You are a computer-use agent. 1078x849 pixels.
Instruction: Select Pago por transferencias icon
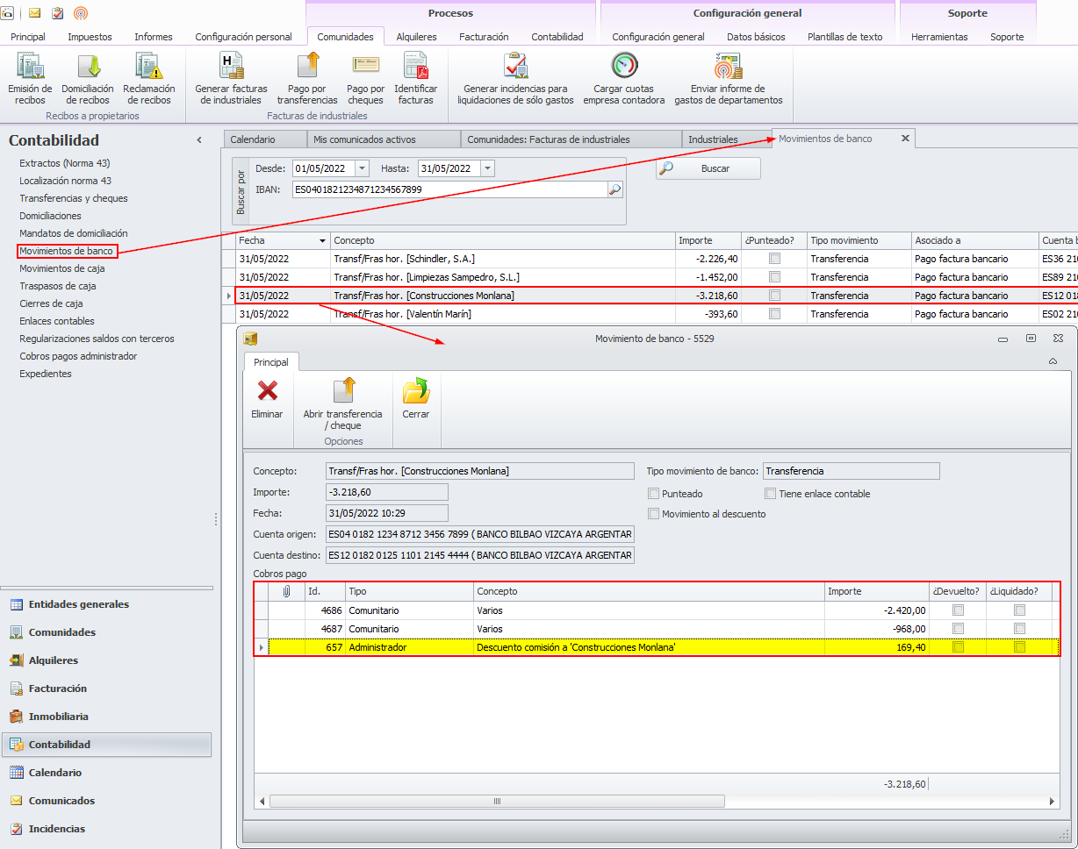pyautogui.click(x=307, y=67)
